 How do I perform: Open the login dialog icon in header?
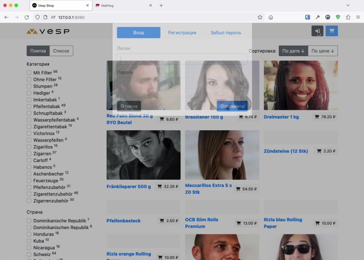[317, 31]
